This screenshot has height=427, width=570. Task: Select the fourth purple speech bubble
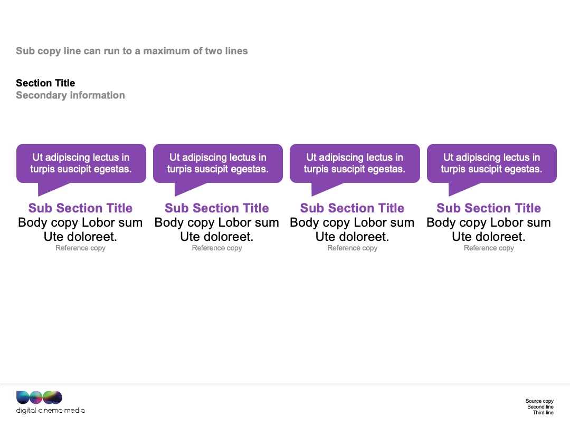(x=492, y=163)
